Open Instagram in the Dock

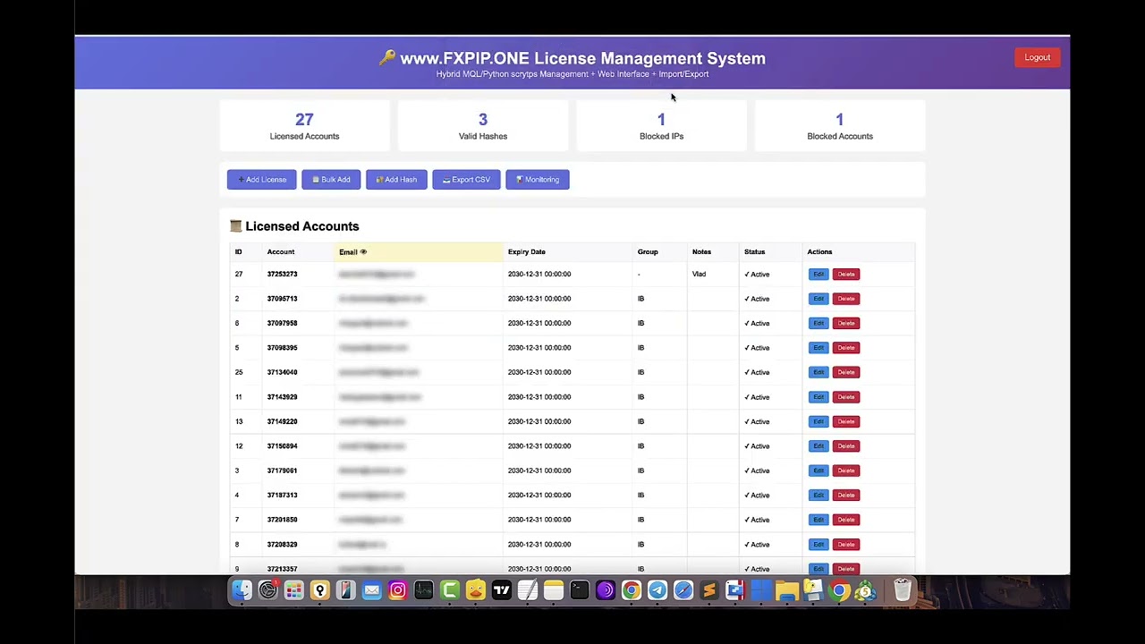tap(397, 590)
